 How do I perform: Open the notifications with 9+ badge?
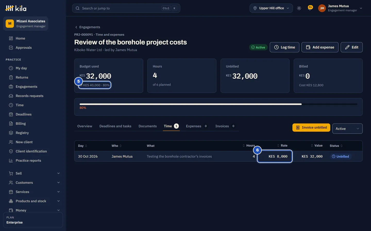coord(310,8)
